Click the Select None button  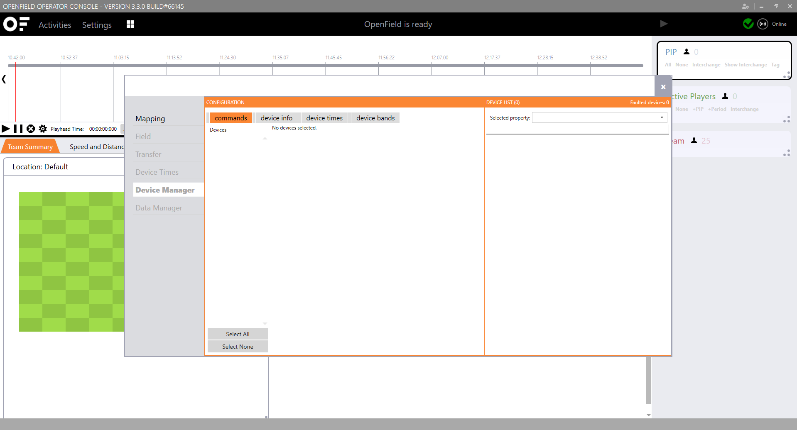tap(238, 347)
